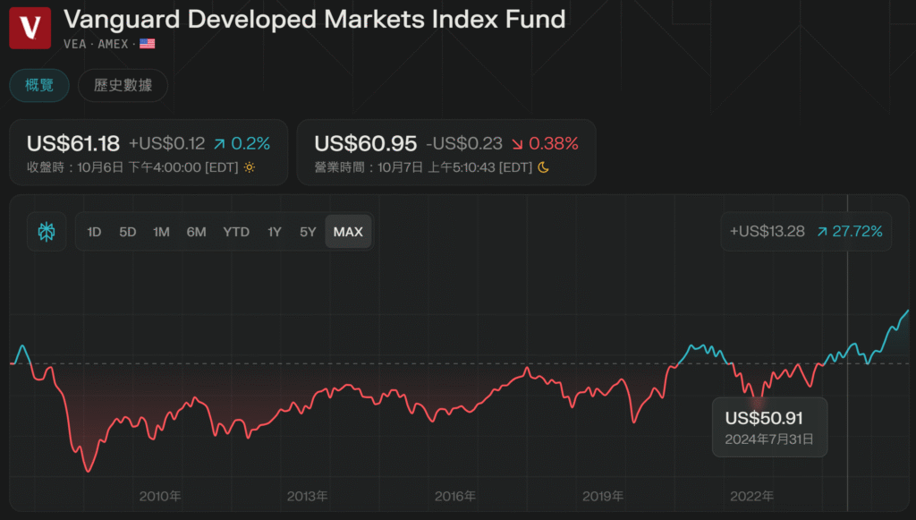Click the up arrow next to 27.72%

click(820, 232)
